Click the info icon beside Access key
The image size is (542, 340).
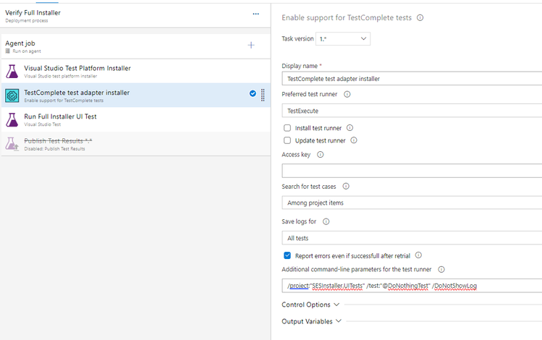[x=321, y=154]
